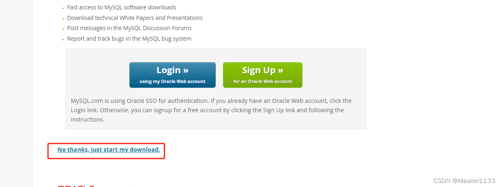Click the 'Report and track bugs' line
Screen dimensions: 501x187
[x=129, y=39]
